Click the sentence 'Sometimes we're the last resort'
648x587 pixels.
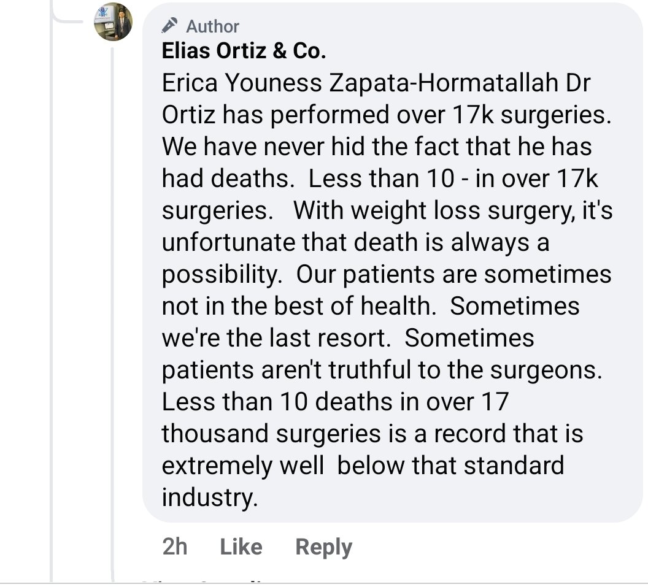point(371,322)
